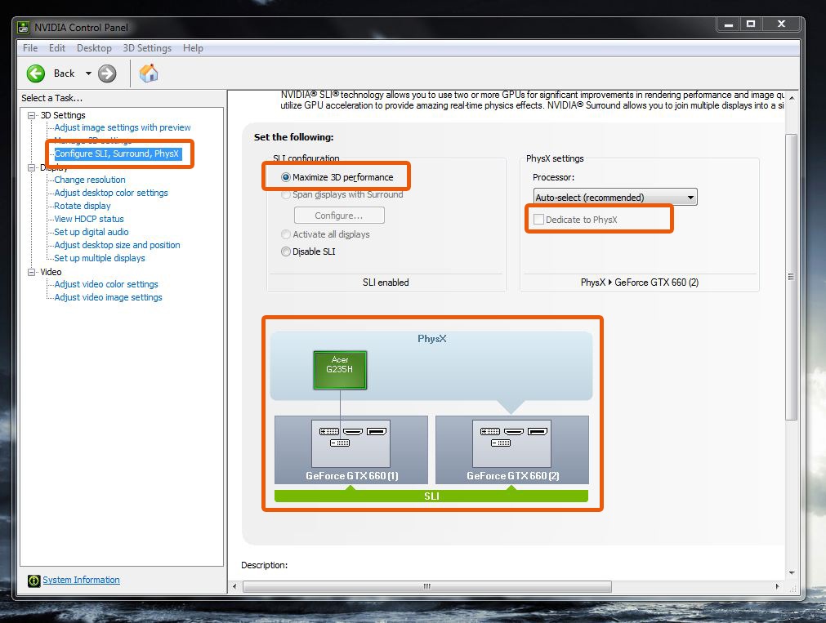Open the Edit menu

point(57,48)
